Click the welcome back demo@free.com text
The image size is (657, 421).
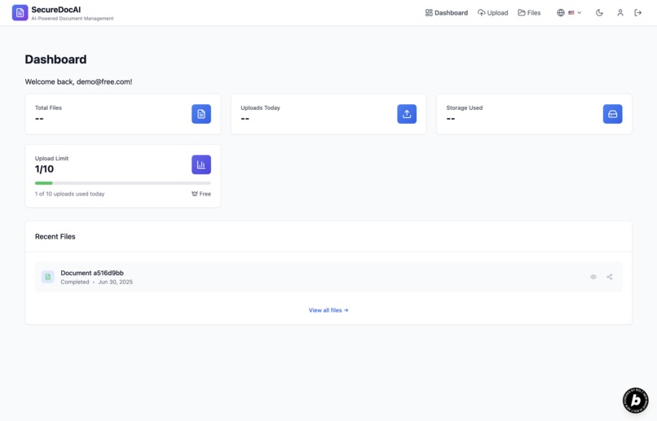click(78, 82)
